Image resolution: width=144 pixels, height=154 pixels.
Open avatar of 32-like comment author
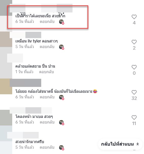6,86
